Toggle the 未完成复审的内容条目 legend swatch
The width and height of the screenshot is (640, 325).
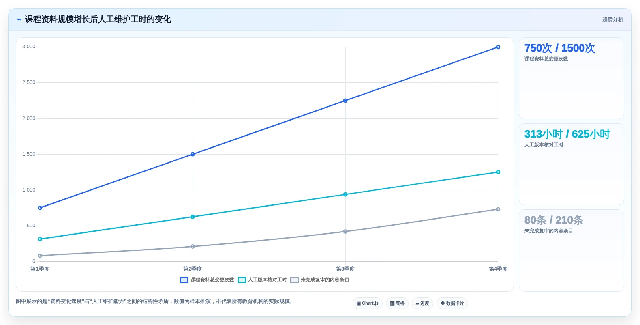294,280
